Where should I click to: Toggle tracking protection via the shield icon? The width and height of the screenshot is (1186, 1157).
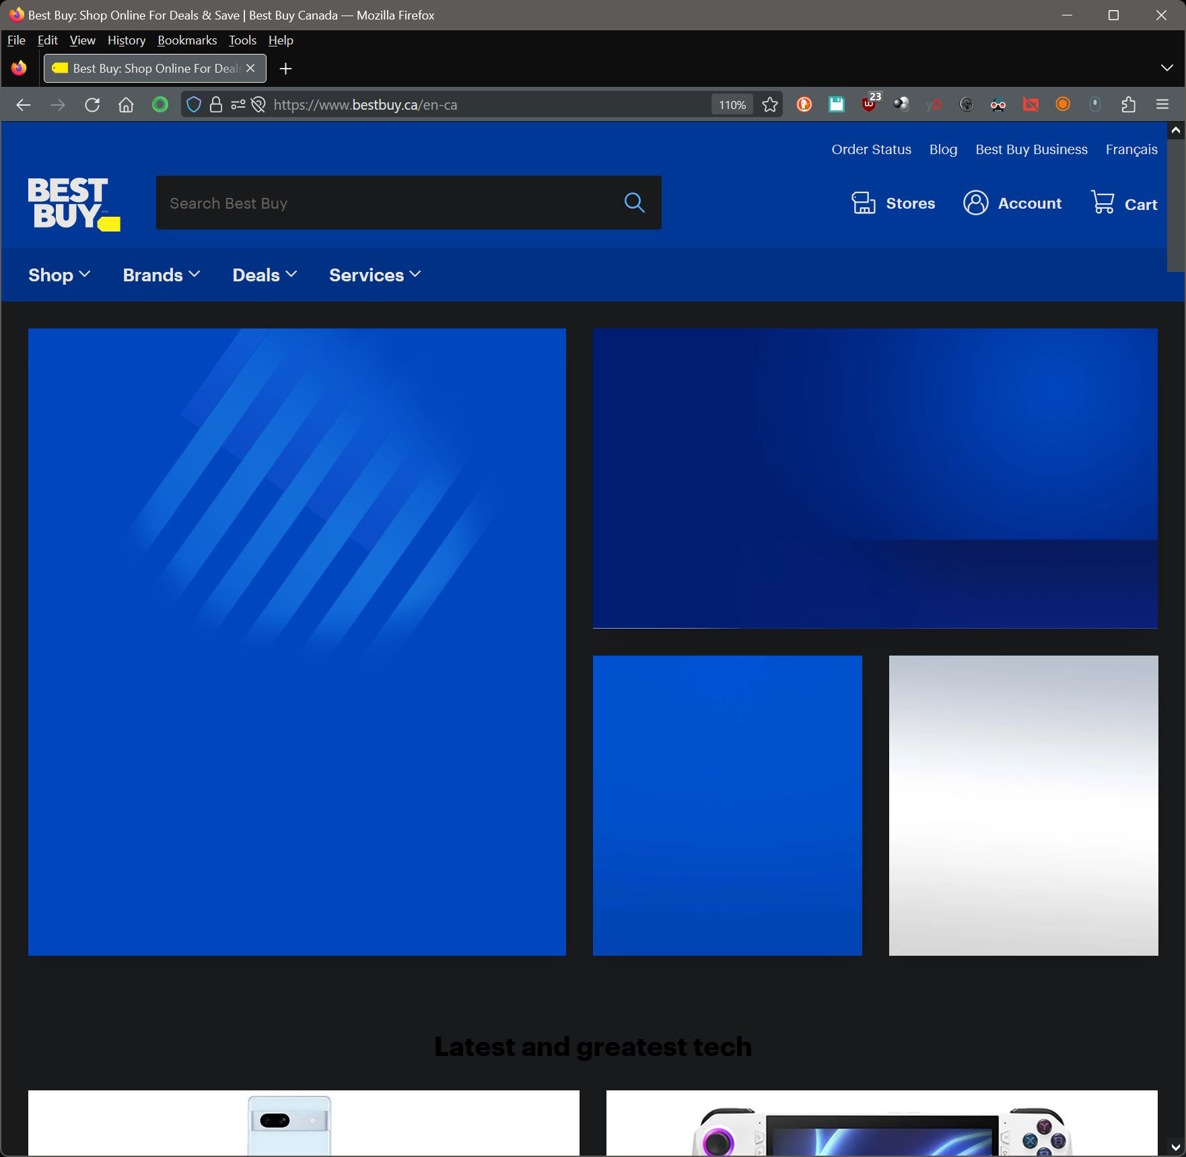click(194, 105)
